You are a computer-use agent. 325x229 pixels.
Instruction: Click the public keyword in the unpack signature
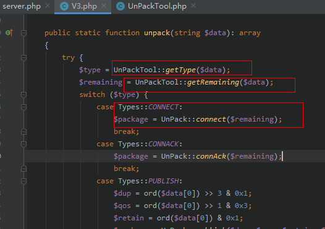coord(57,33)
